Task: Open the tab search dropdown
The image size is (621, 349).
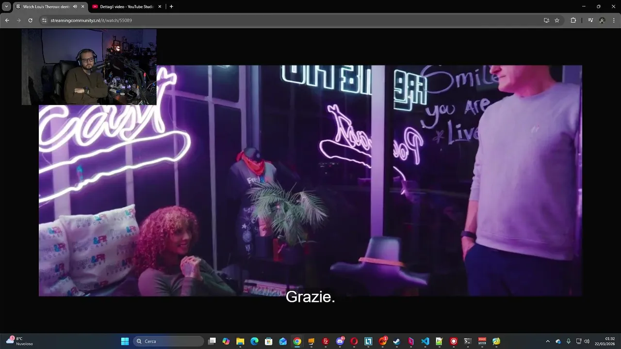Action: 6,7
